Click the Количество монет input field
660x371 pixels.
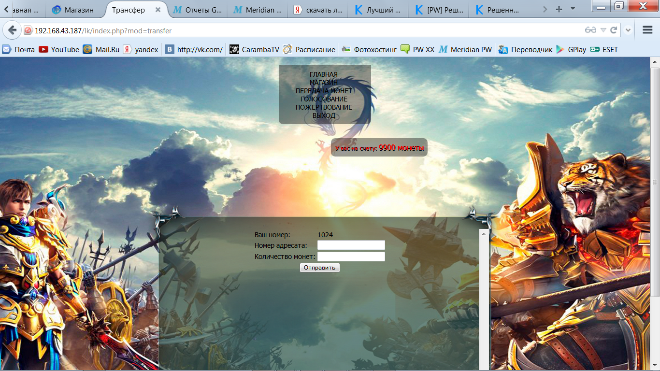coord(351,257)
